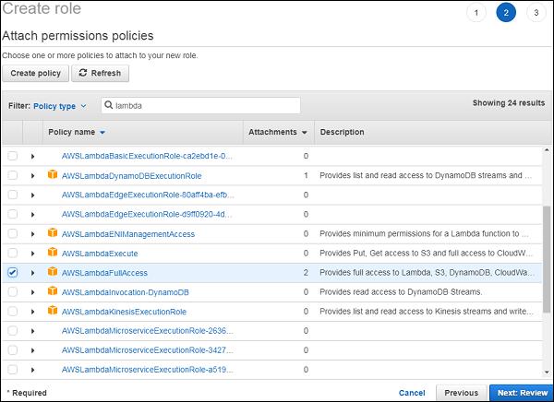Click the magnifier icon in search box
The width and height of the screenshot is (554, 402).
(109, 106)
